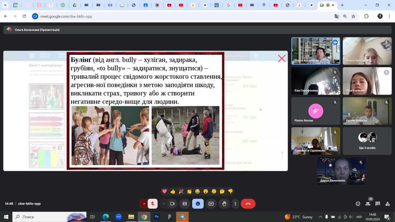Open Photoshop from the taskbar
This screenshot has width=395, height=222.
157,217
